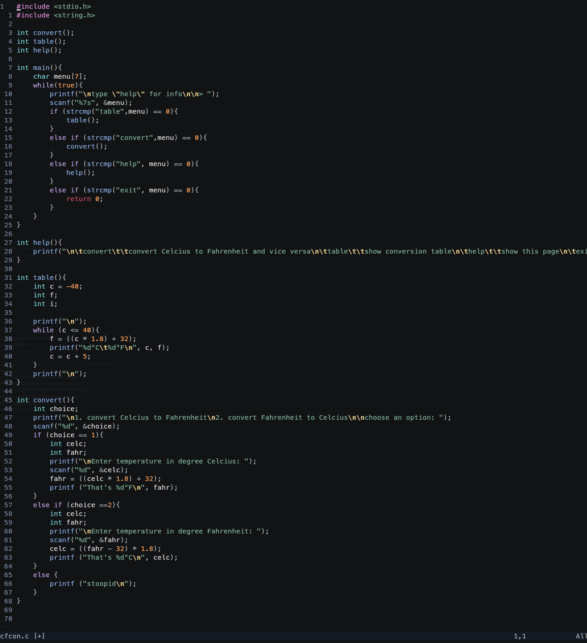Click 'Enter temperature in degree Celcius' printf
Screen dimensions: 587x643
[153, 461]
